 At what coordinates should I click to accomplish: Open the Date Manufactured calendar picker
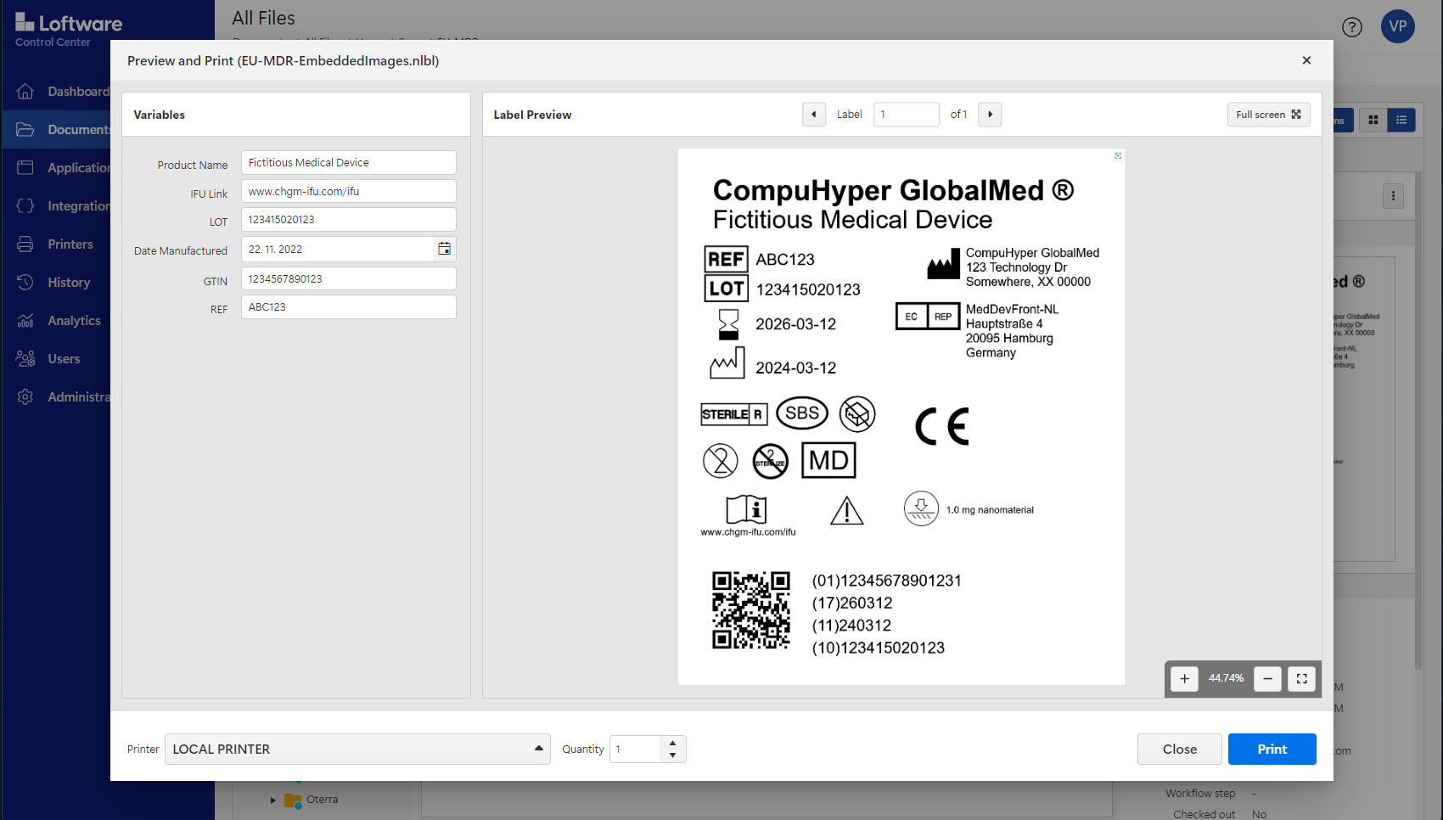tap(444, 249)
